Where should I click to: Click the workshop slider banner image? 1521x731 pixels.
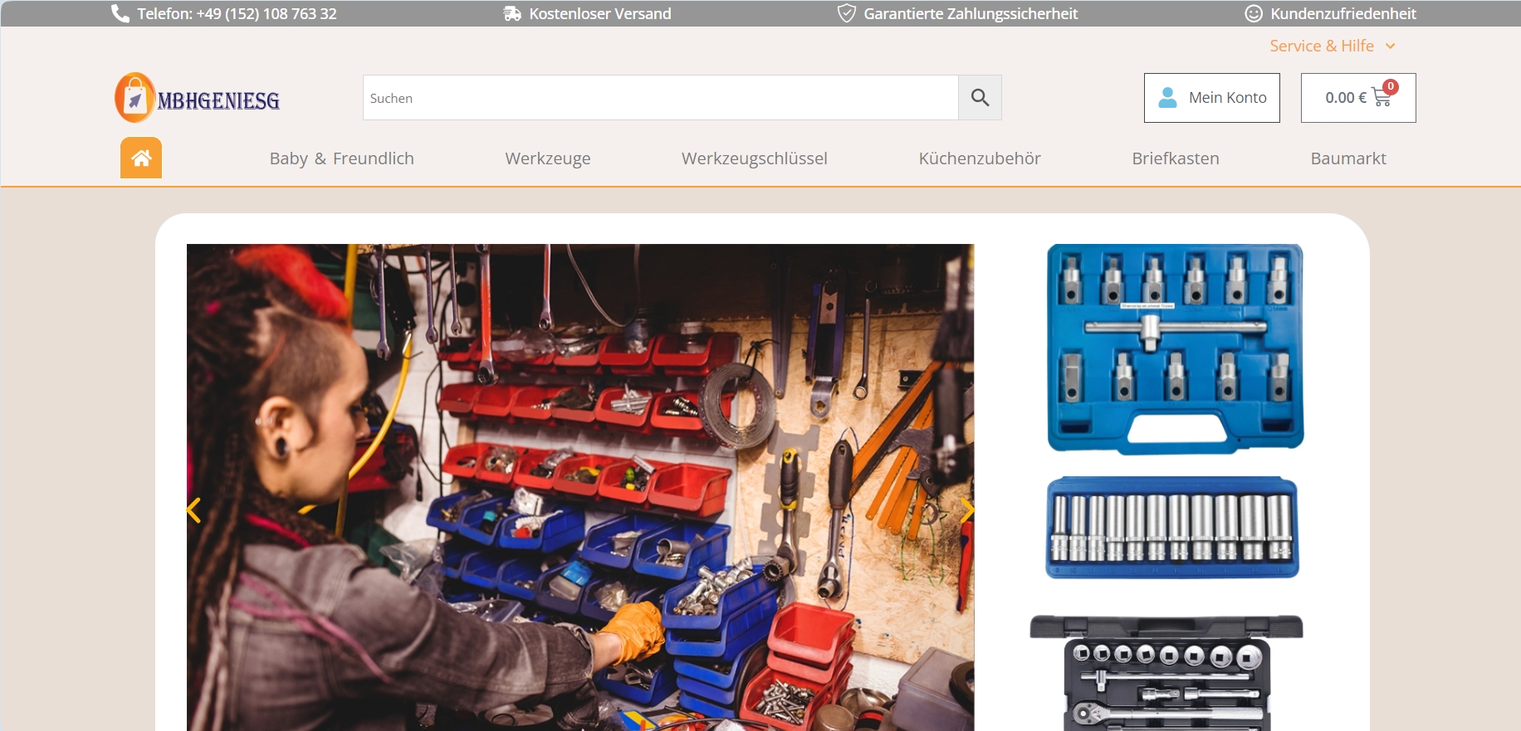coord(580,487)
